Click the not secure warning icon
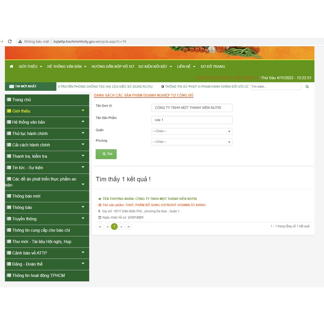 [x=20, y=41]
